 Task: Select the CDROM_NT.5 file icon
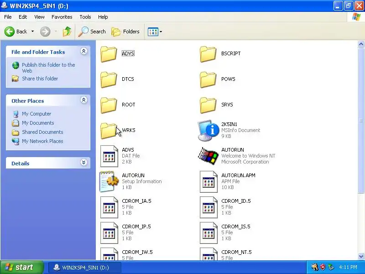coord(209,254)
